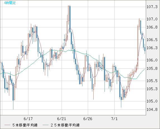This screenshot has width=160, height=129.
Task: Click the 4時間足 timeframe label
Action: tap(10, 3)
